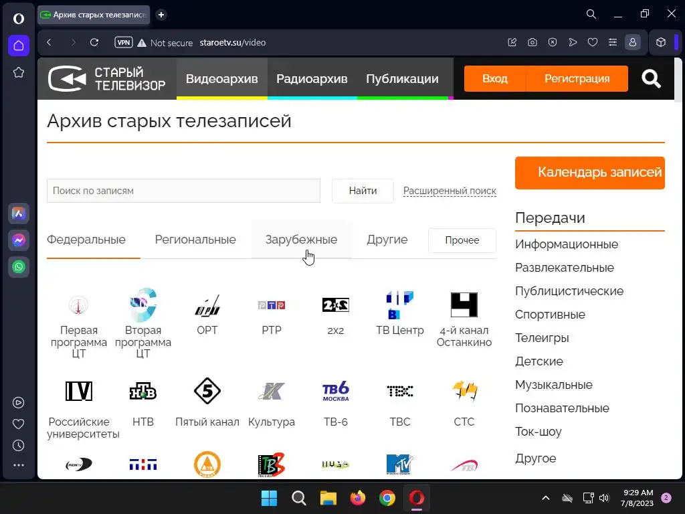Open Google Chrome from the taskbar
This screenshot has width=685, height=514.
[x=387, y=498]
